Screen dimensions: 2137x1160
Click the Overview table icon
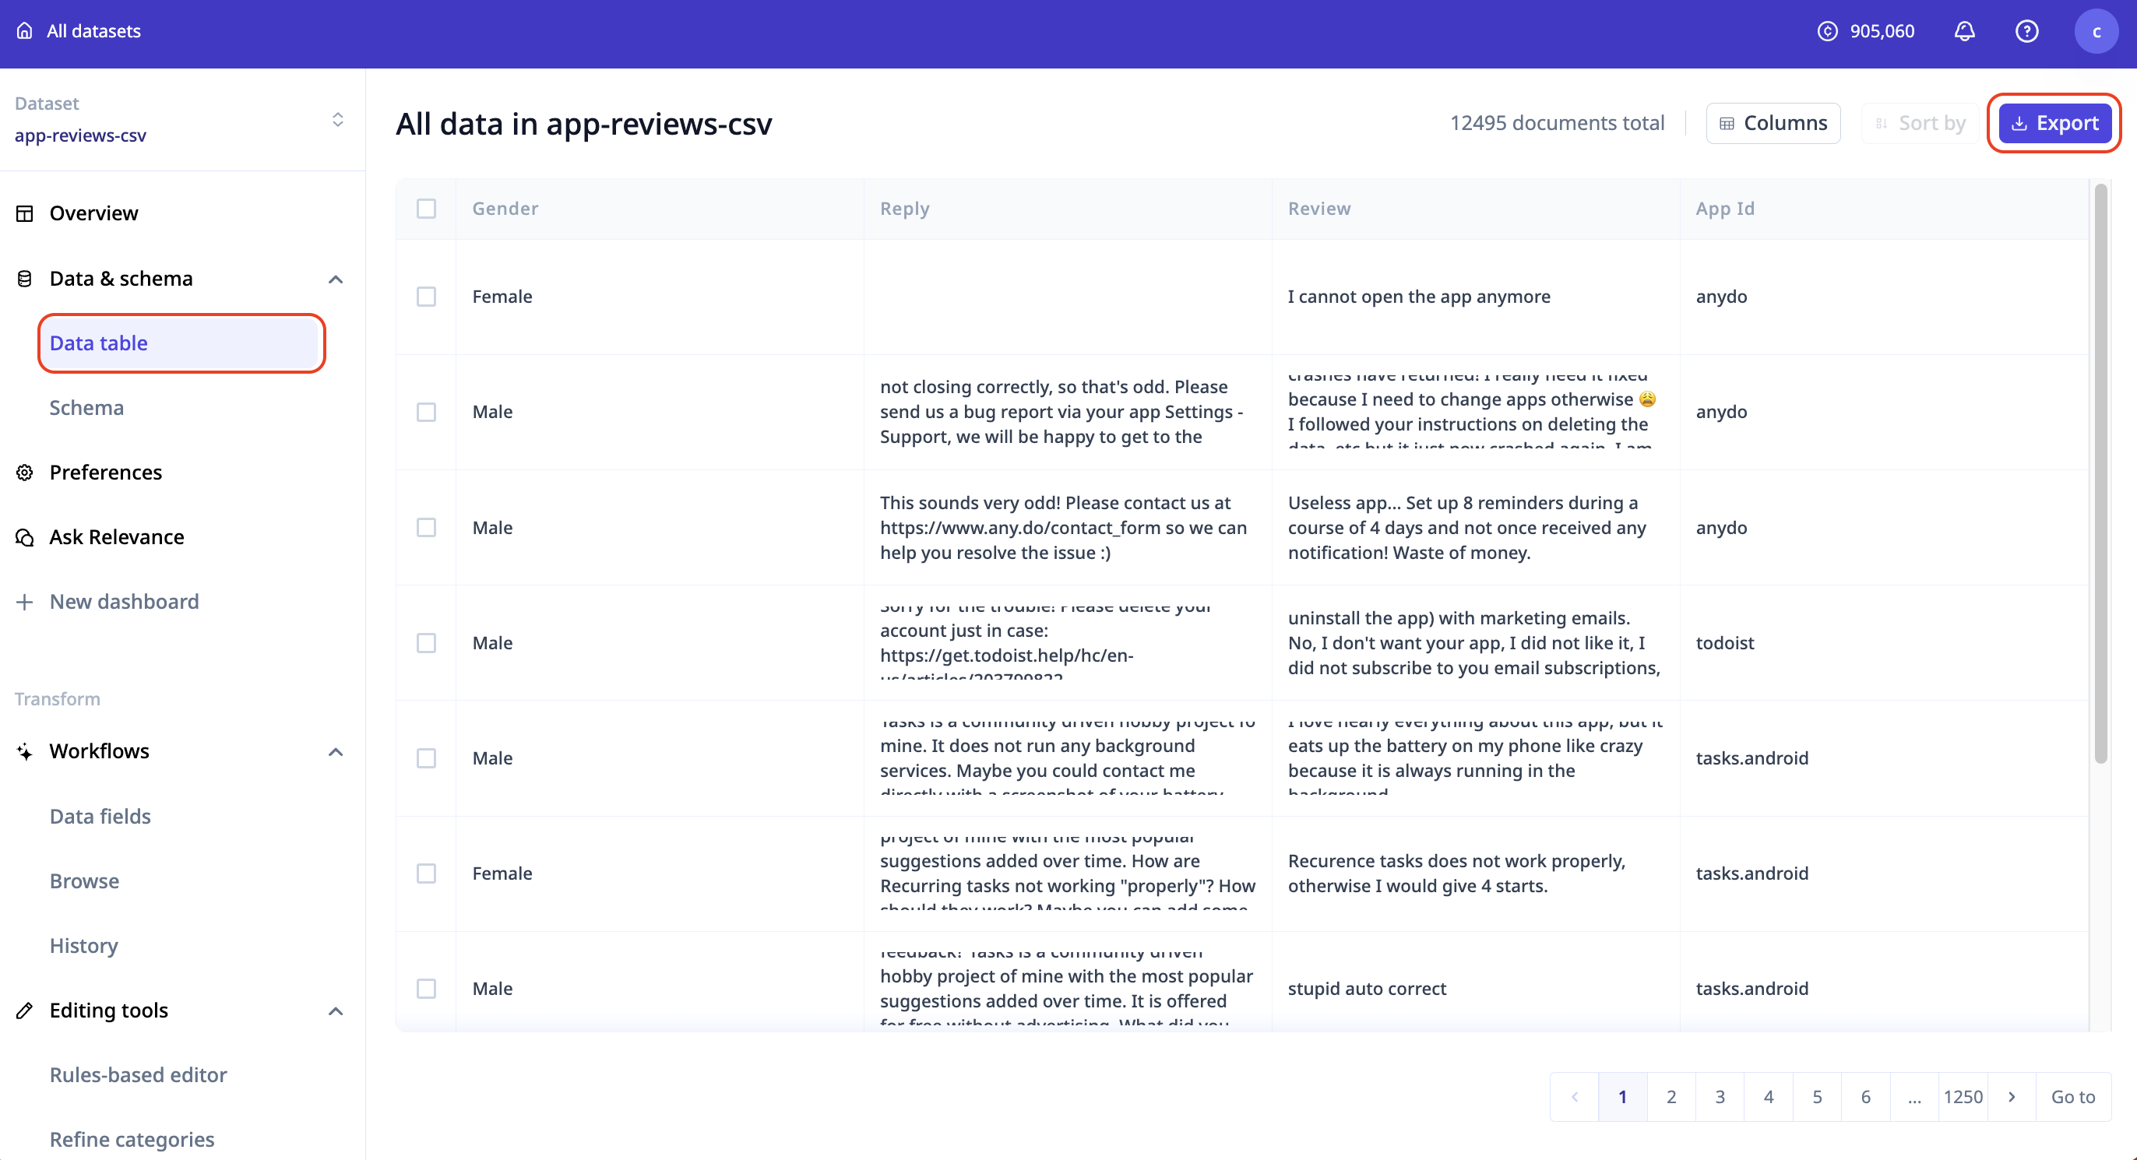tap(25, 213)
